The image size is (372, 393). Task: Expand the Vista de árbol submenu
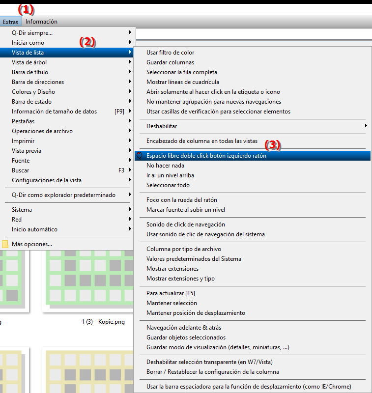[x=29, y=62]
